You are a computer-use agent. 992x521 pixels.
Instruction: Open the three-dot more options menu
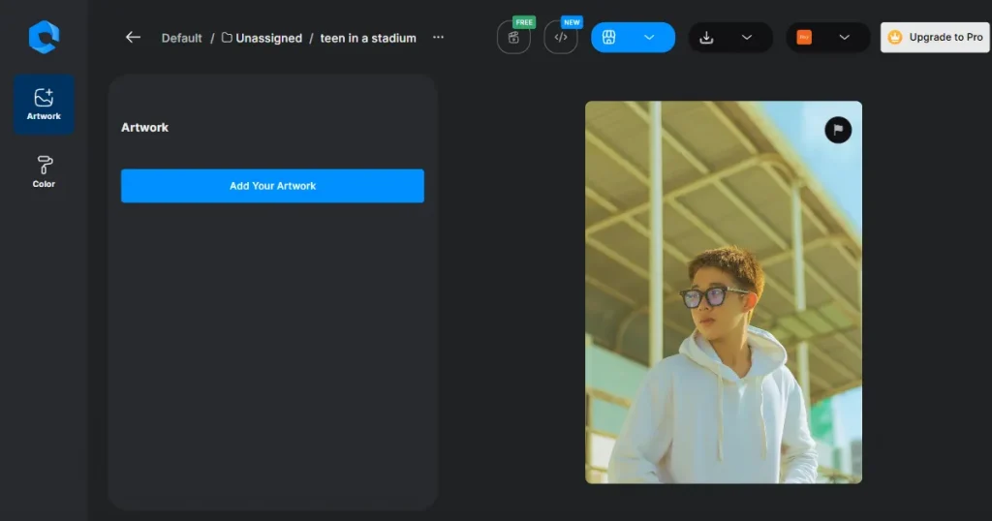(439, 38)
